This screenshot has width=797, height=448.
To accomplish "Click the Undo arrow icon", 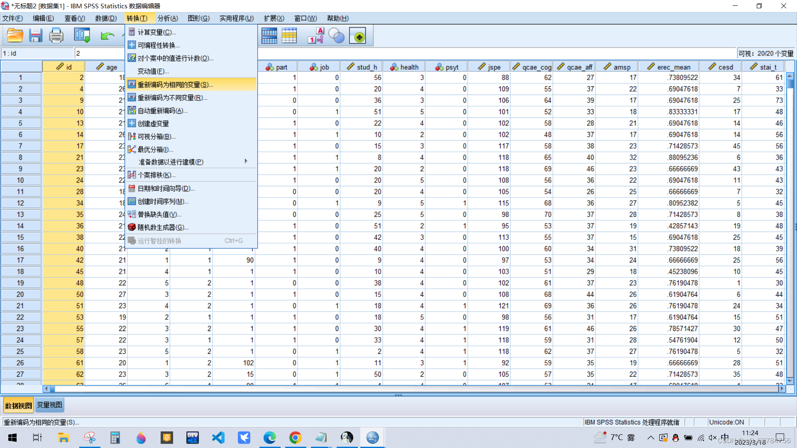I will pos(107,36).
